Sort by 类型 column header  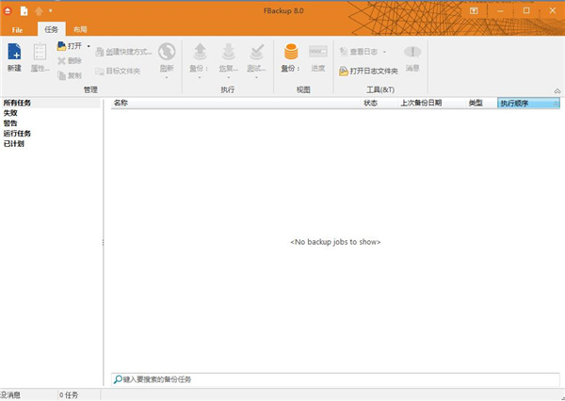[x=481, y=103]
